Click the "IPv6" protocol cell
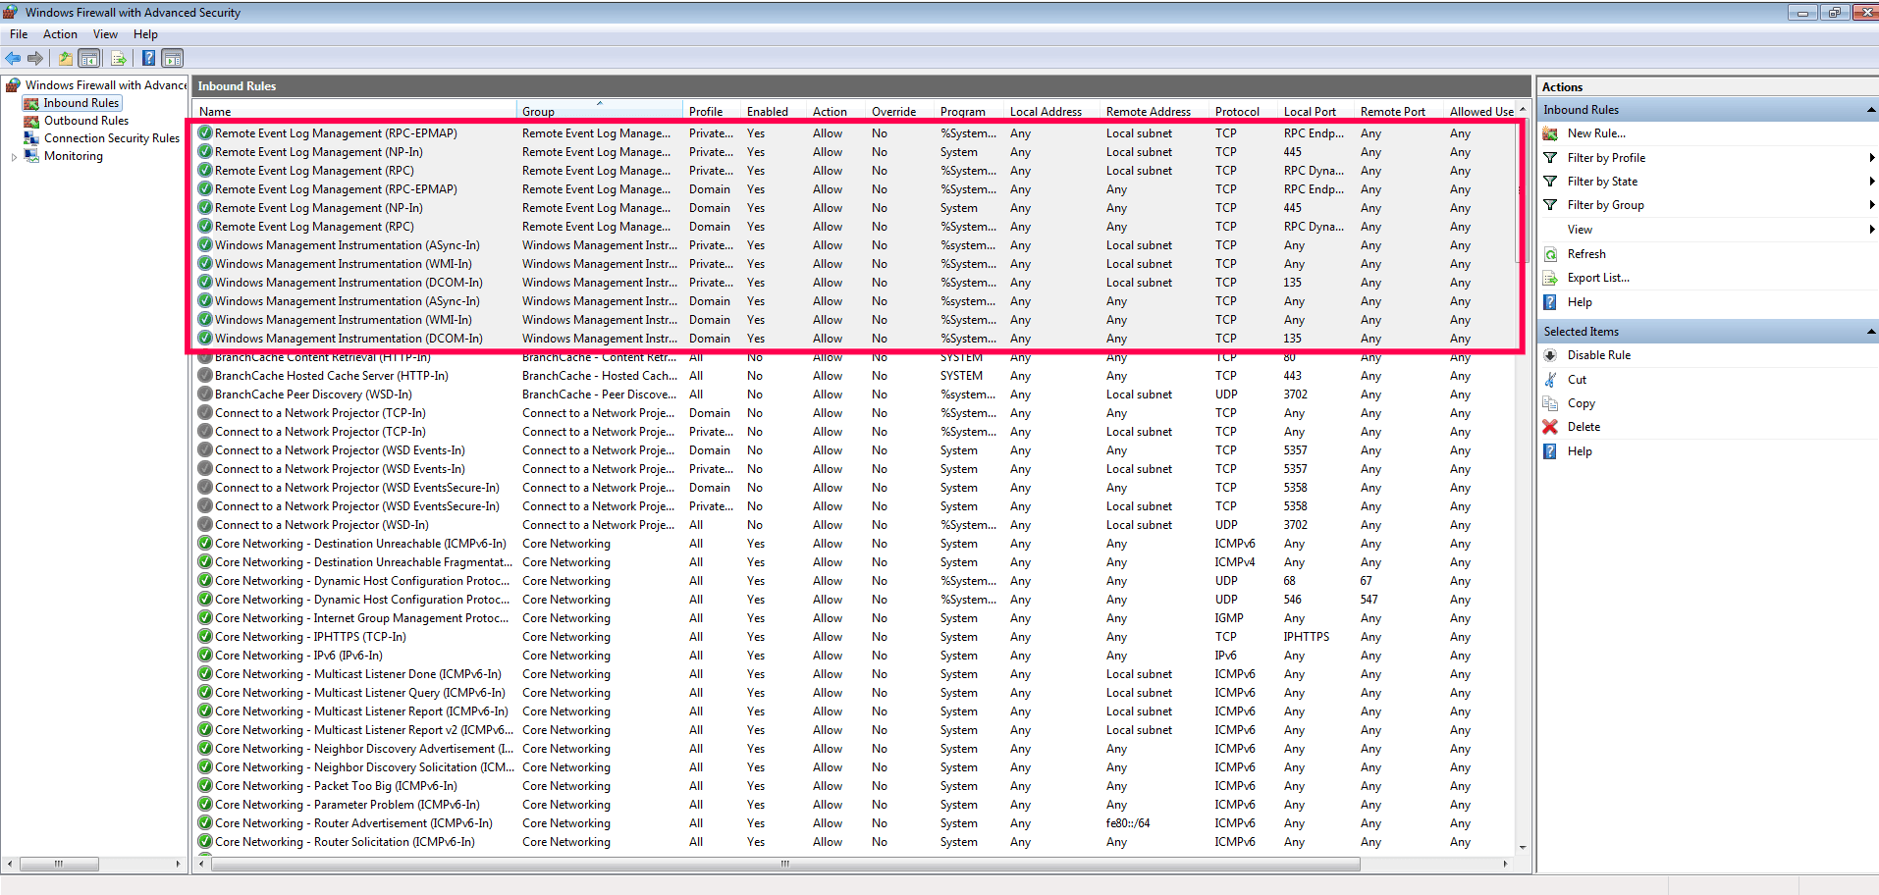This screenshot has width=1879, height=895. pyautogui.click(x=1226, y=656)
